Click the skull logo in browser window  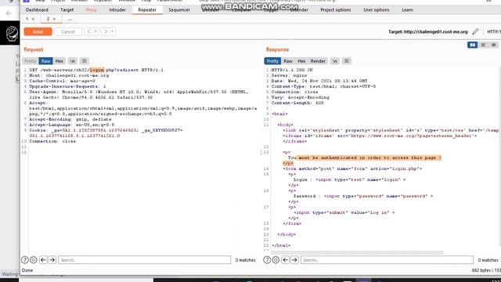[x=12, y=34]
